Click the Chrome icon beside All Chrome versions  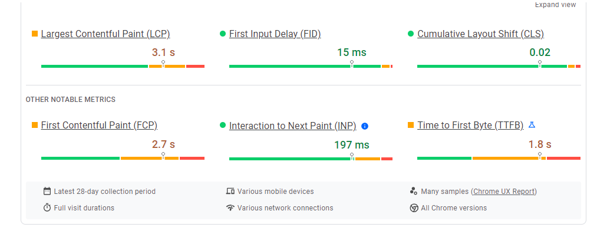(x=414, y=208)
